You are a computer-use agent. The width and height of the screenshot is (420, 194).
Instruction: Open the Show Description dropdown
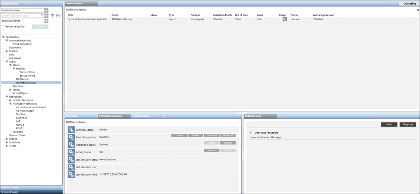point(46,21)
